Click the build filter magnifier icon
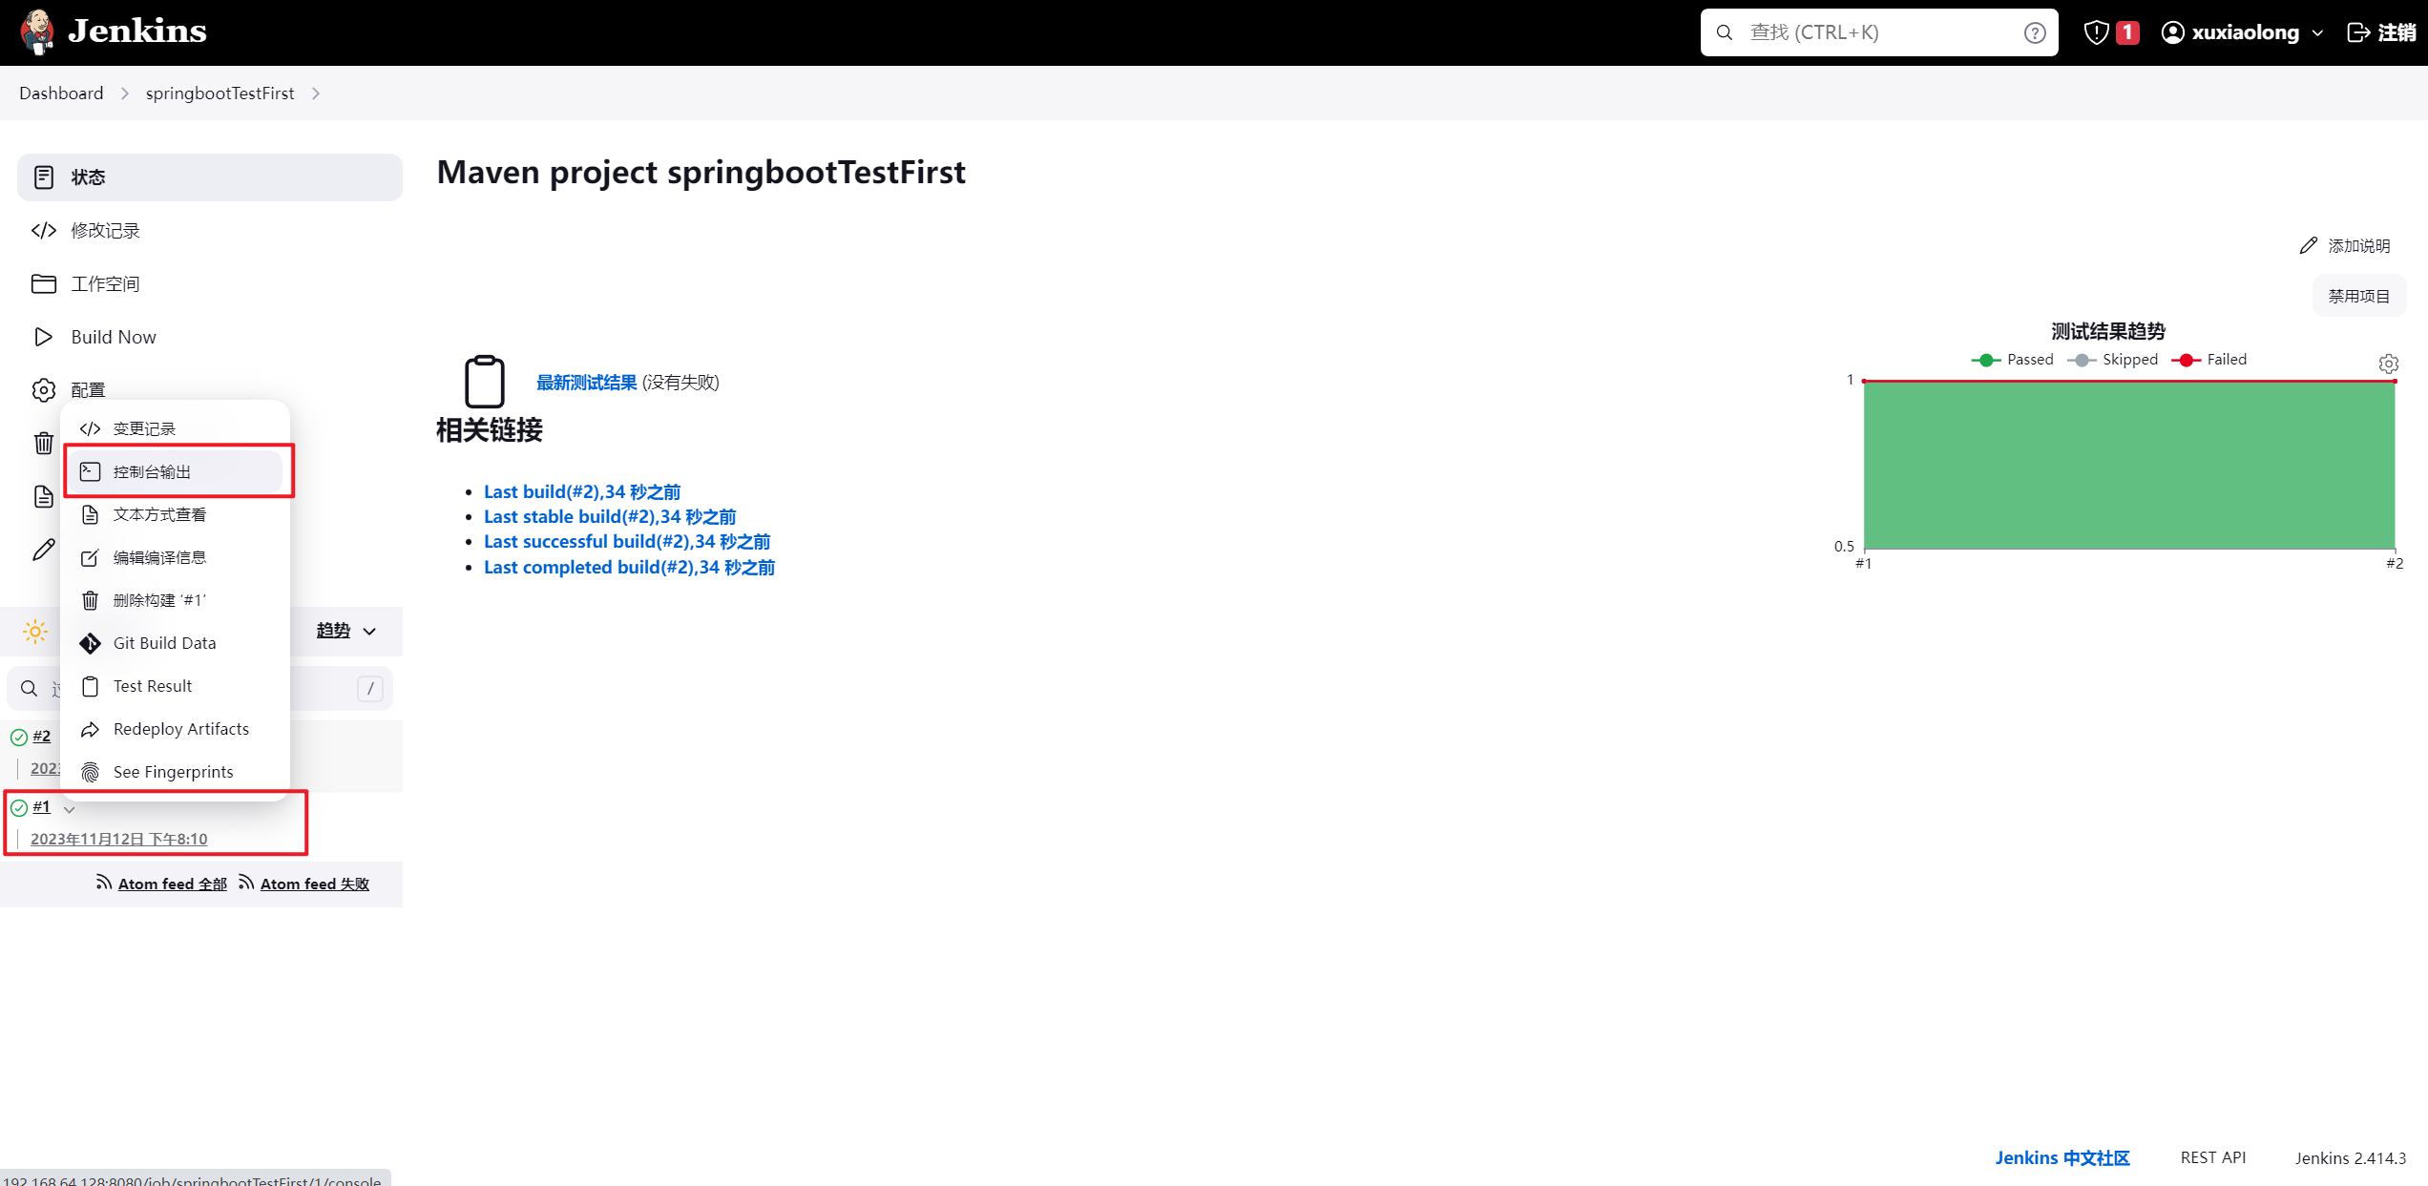The height and width of the screenshot is (1186, 2428). [x=30, y=689]
